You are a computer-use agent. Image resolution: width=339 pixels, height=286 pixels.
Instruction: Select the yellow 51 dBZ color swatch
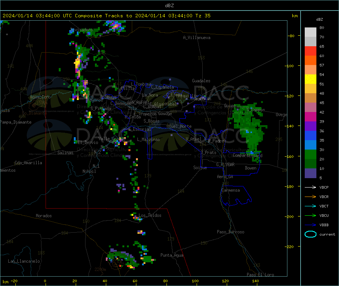click(310, 79)
